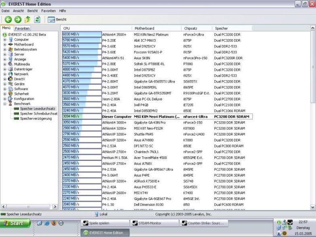Open the Windows Start menu
This screenshot has height=237, width=316.
[15, 223]
